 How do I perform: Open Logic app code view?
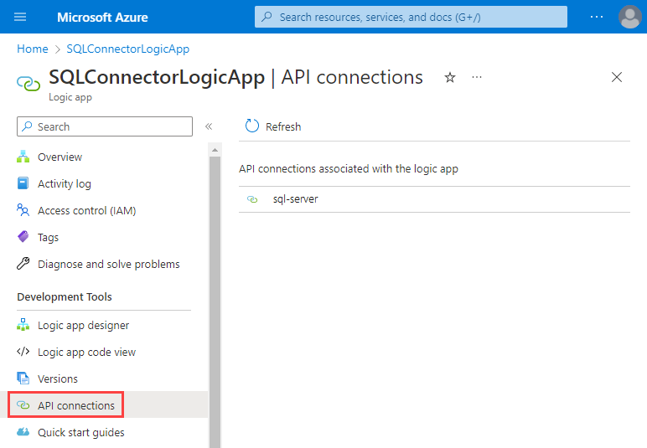86,352
